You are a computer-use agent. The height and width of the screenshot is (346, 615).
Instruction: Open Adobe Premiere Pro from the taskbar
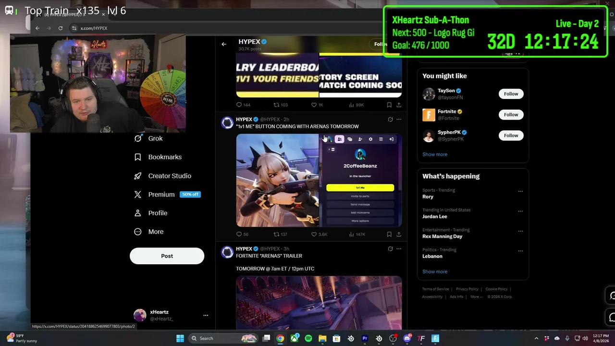tap(365, 338)
